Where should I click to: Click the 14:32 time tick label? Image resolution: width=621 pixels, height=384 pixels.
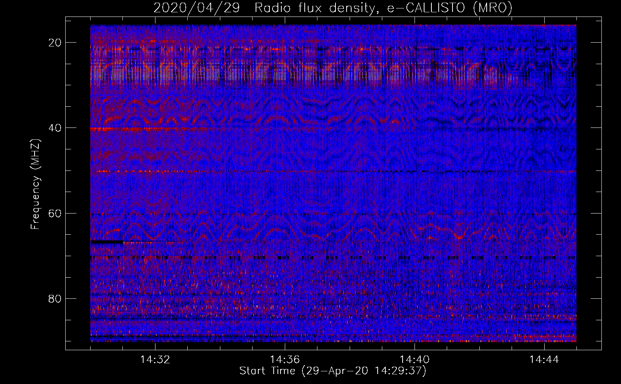[155, 360]
